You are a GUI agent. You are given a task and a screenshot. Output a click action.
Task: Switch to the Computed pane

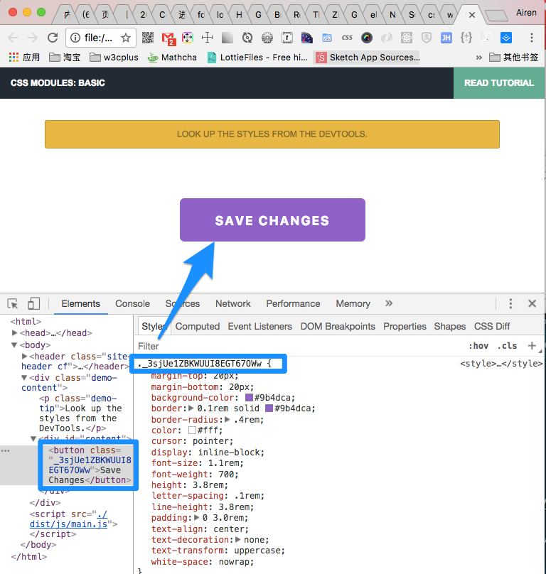click(198, 327)
